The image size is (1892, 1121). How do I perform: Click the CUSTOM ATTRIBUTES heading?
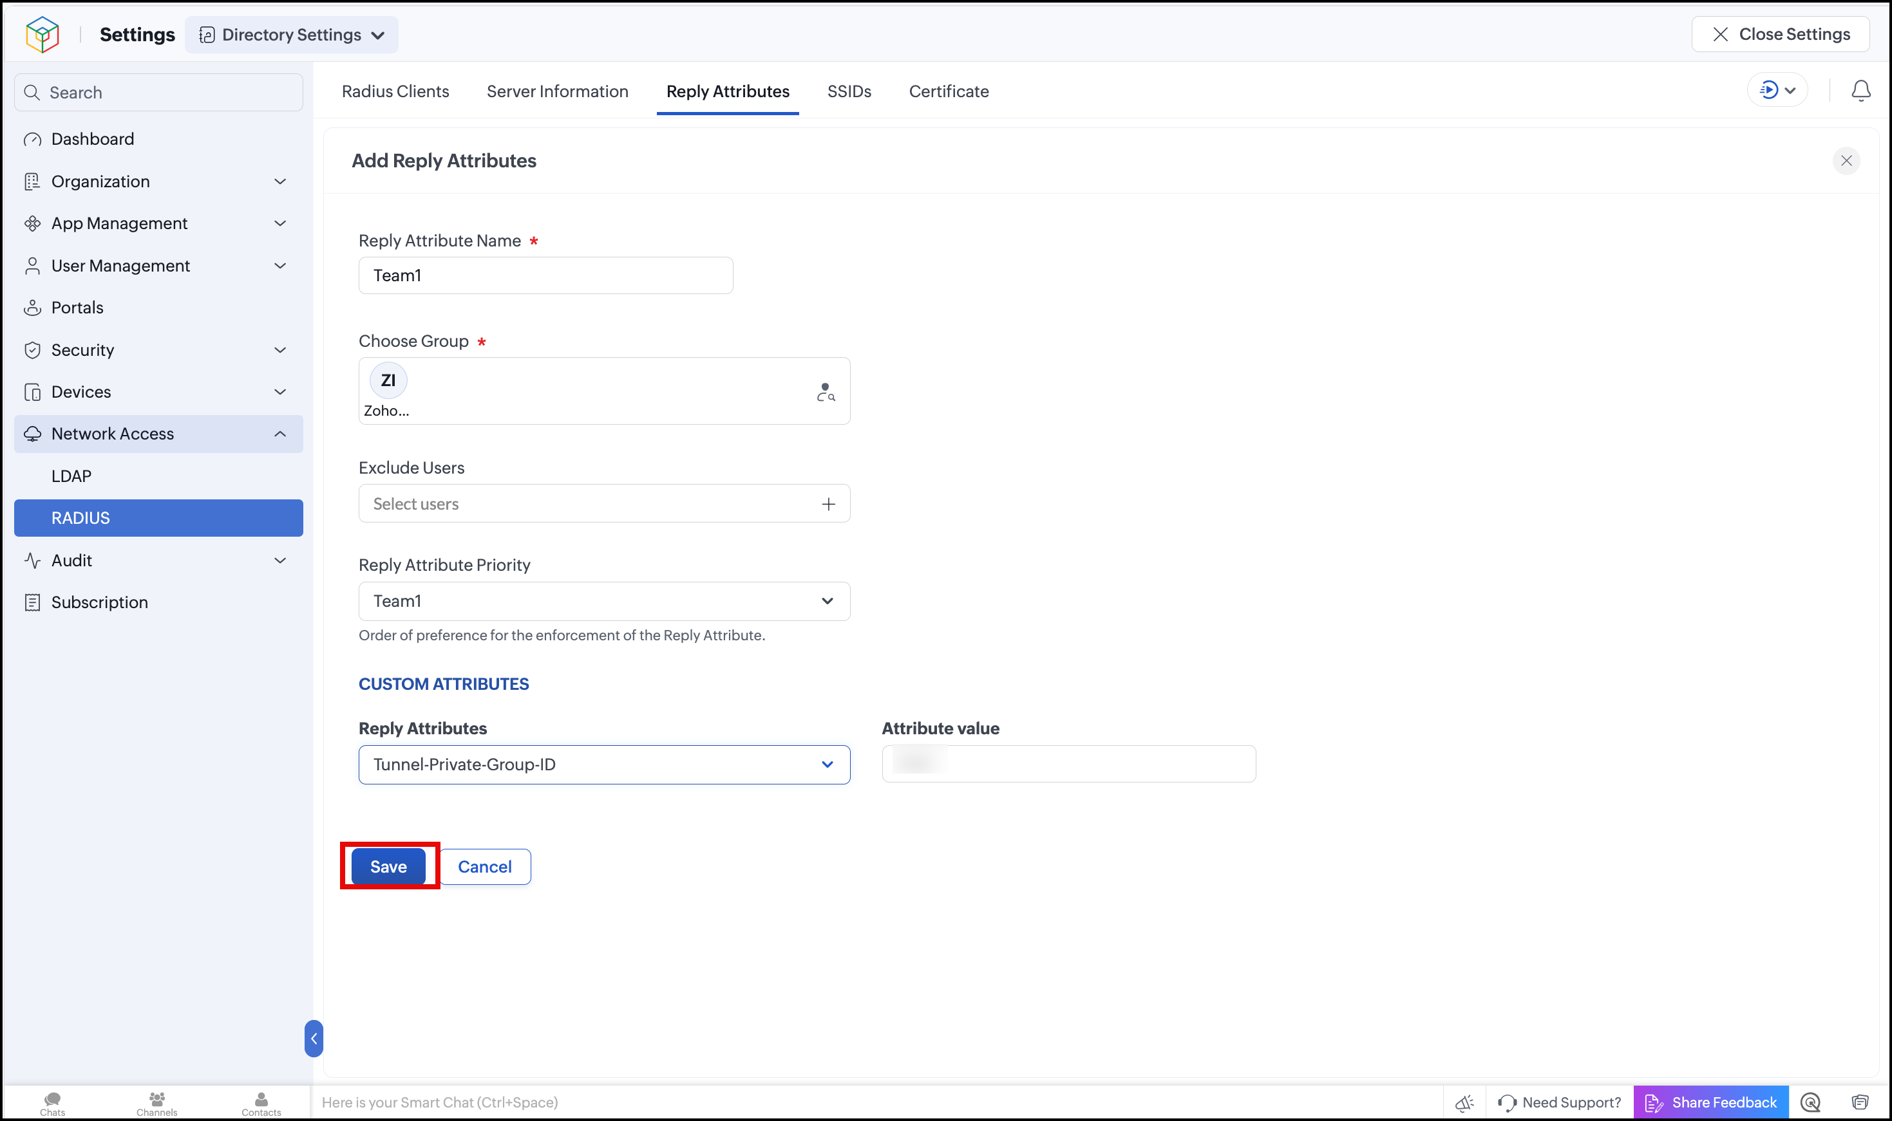coord(444,685)
